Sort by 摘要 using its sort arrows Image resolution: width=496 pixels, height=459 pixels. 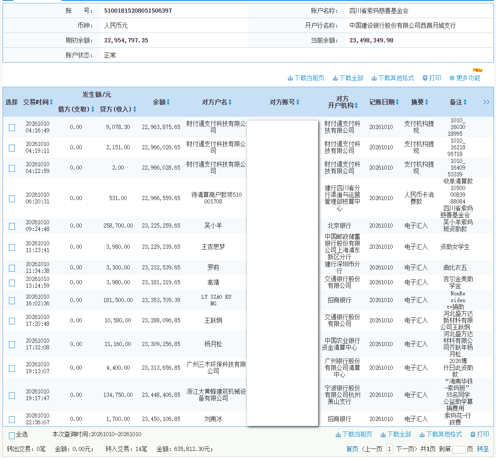click(x=427, y=102)
